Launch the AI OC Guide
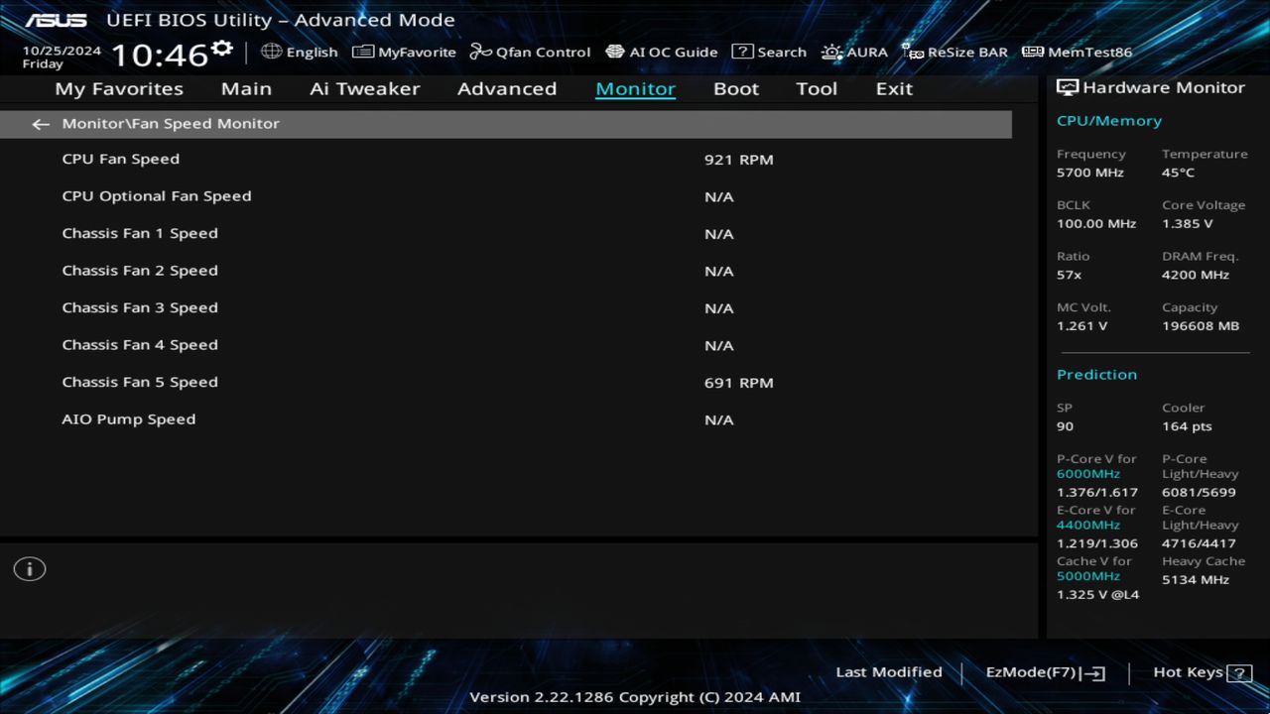Screen dimensions: 1270x714 click(662, 52)
